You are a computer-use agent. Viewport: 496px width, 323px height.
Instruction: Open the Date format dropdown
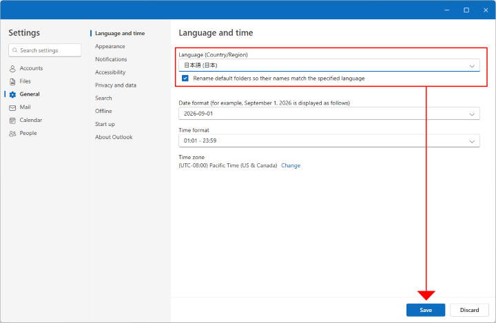click(472, 114)
